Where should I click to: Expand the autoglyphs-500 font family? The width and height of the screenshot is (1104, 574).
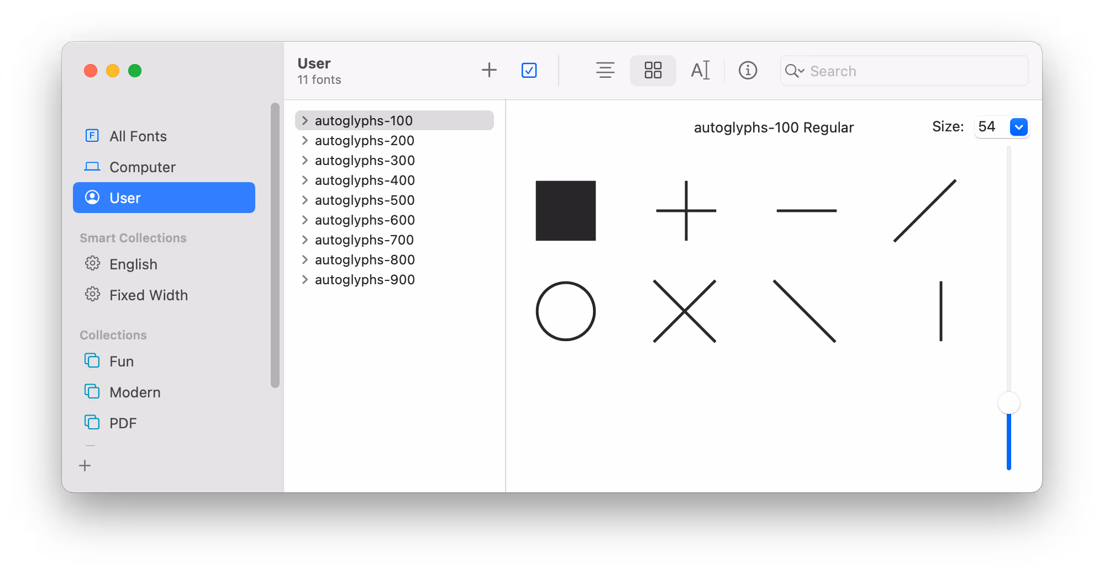(304, 200)
